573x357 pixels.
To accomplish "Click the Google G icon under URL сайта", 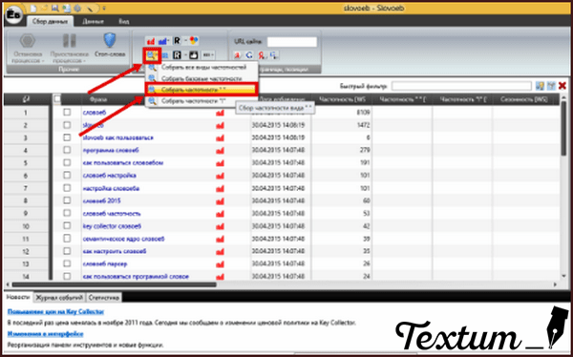I will pyautogui.click(x=249, y=54).
